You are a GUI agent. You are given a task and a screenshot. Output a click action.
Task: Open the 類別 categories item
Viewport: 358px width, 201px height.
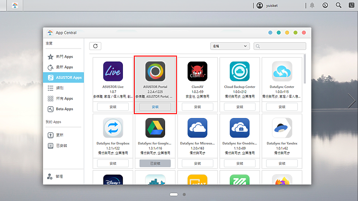64,88
